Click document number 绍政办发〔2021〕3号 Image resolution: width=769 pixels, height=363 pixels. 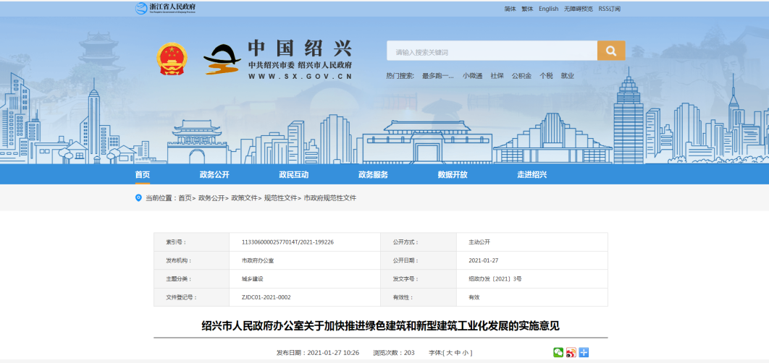coord(495,278)
